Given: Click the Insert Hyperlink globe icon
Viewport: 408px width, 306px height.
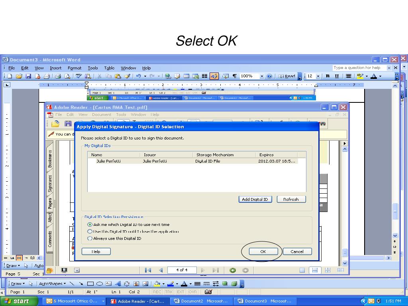Looking at the screenshot, I should tap(168, 76).
